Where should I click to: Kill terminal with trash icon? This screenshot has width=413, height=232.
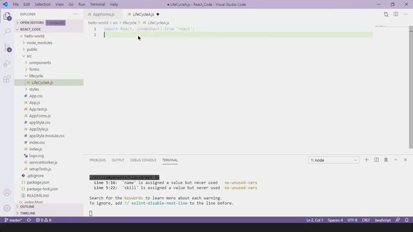tap(386, 160)
